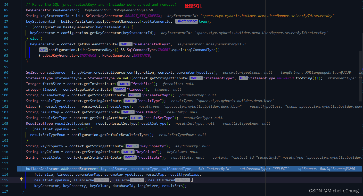363x196 pixels.
Task: Click the "else" keyword on line 90
Action: tap(34, 38)
